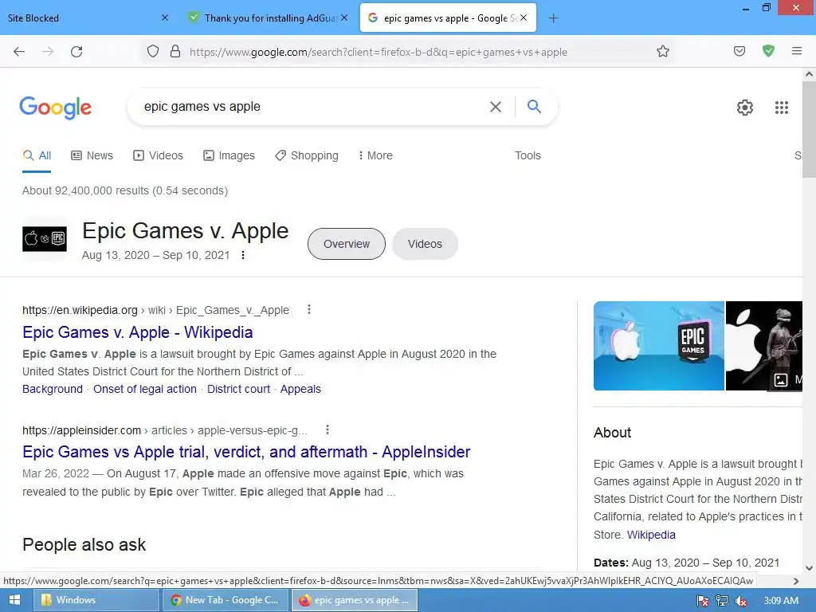This screenshot has height=612, width=816.
Task: Save page to Pocket
Action: click(x=739, y=52)
